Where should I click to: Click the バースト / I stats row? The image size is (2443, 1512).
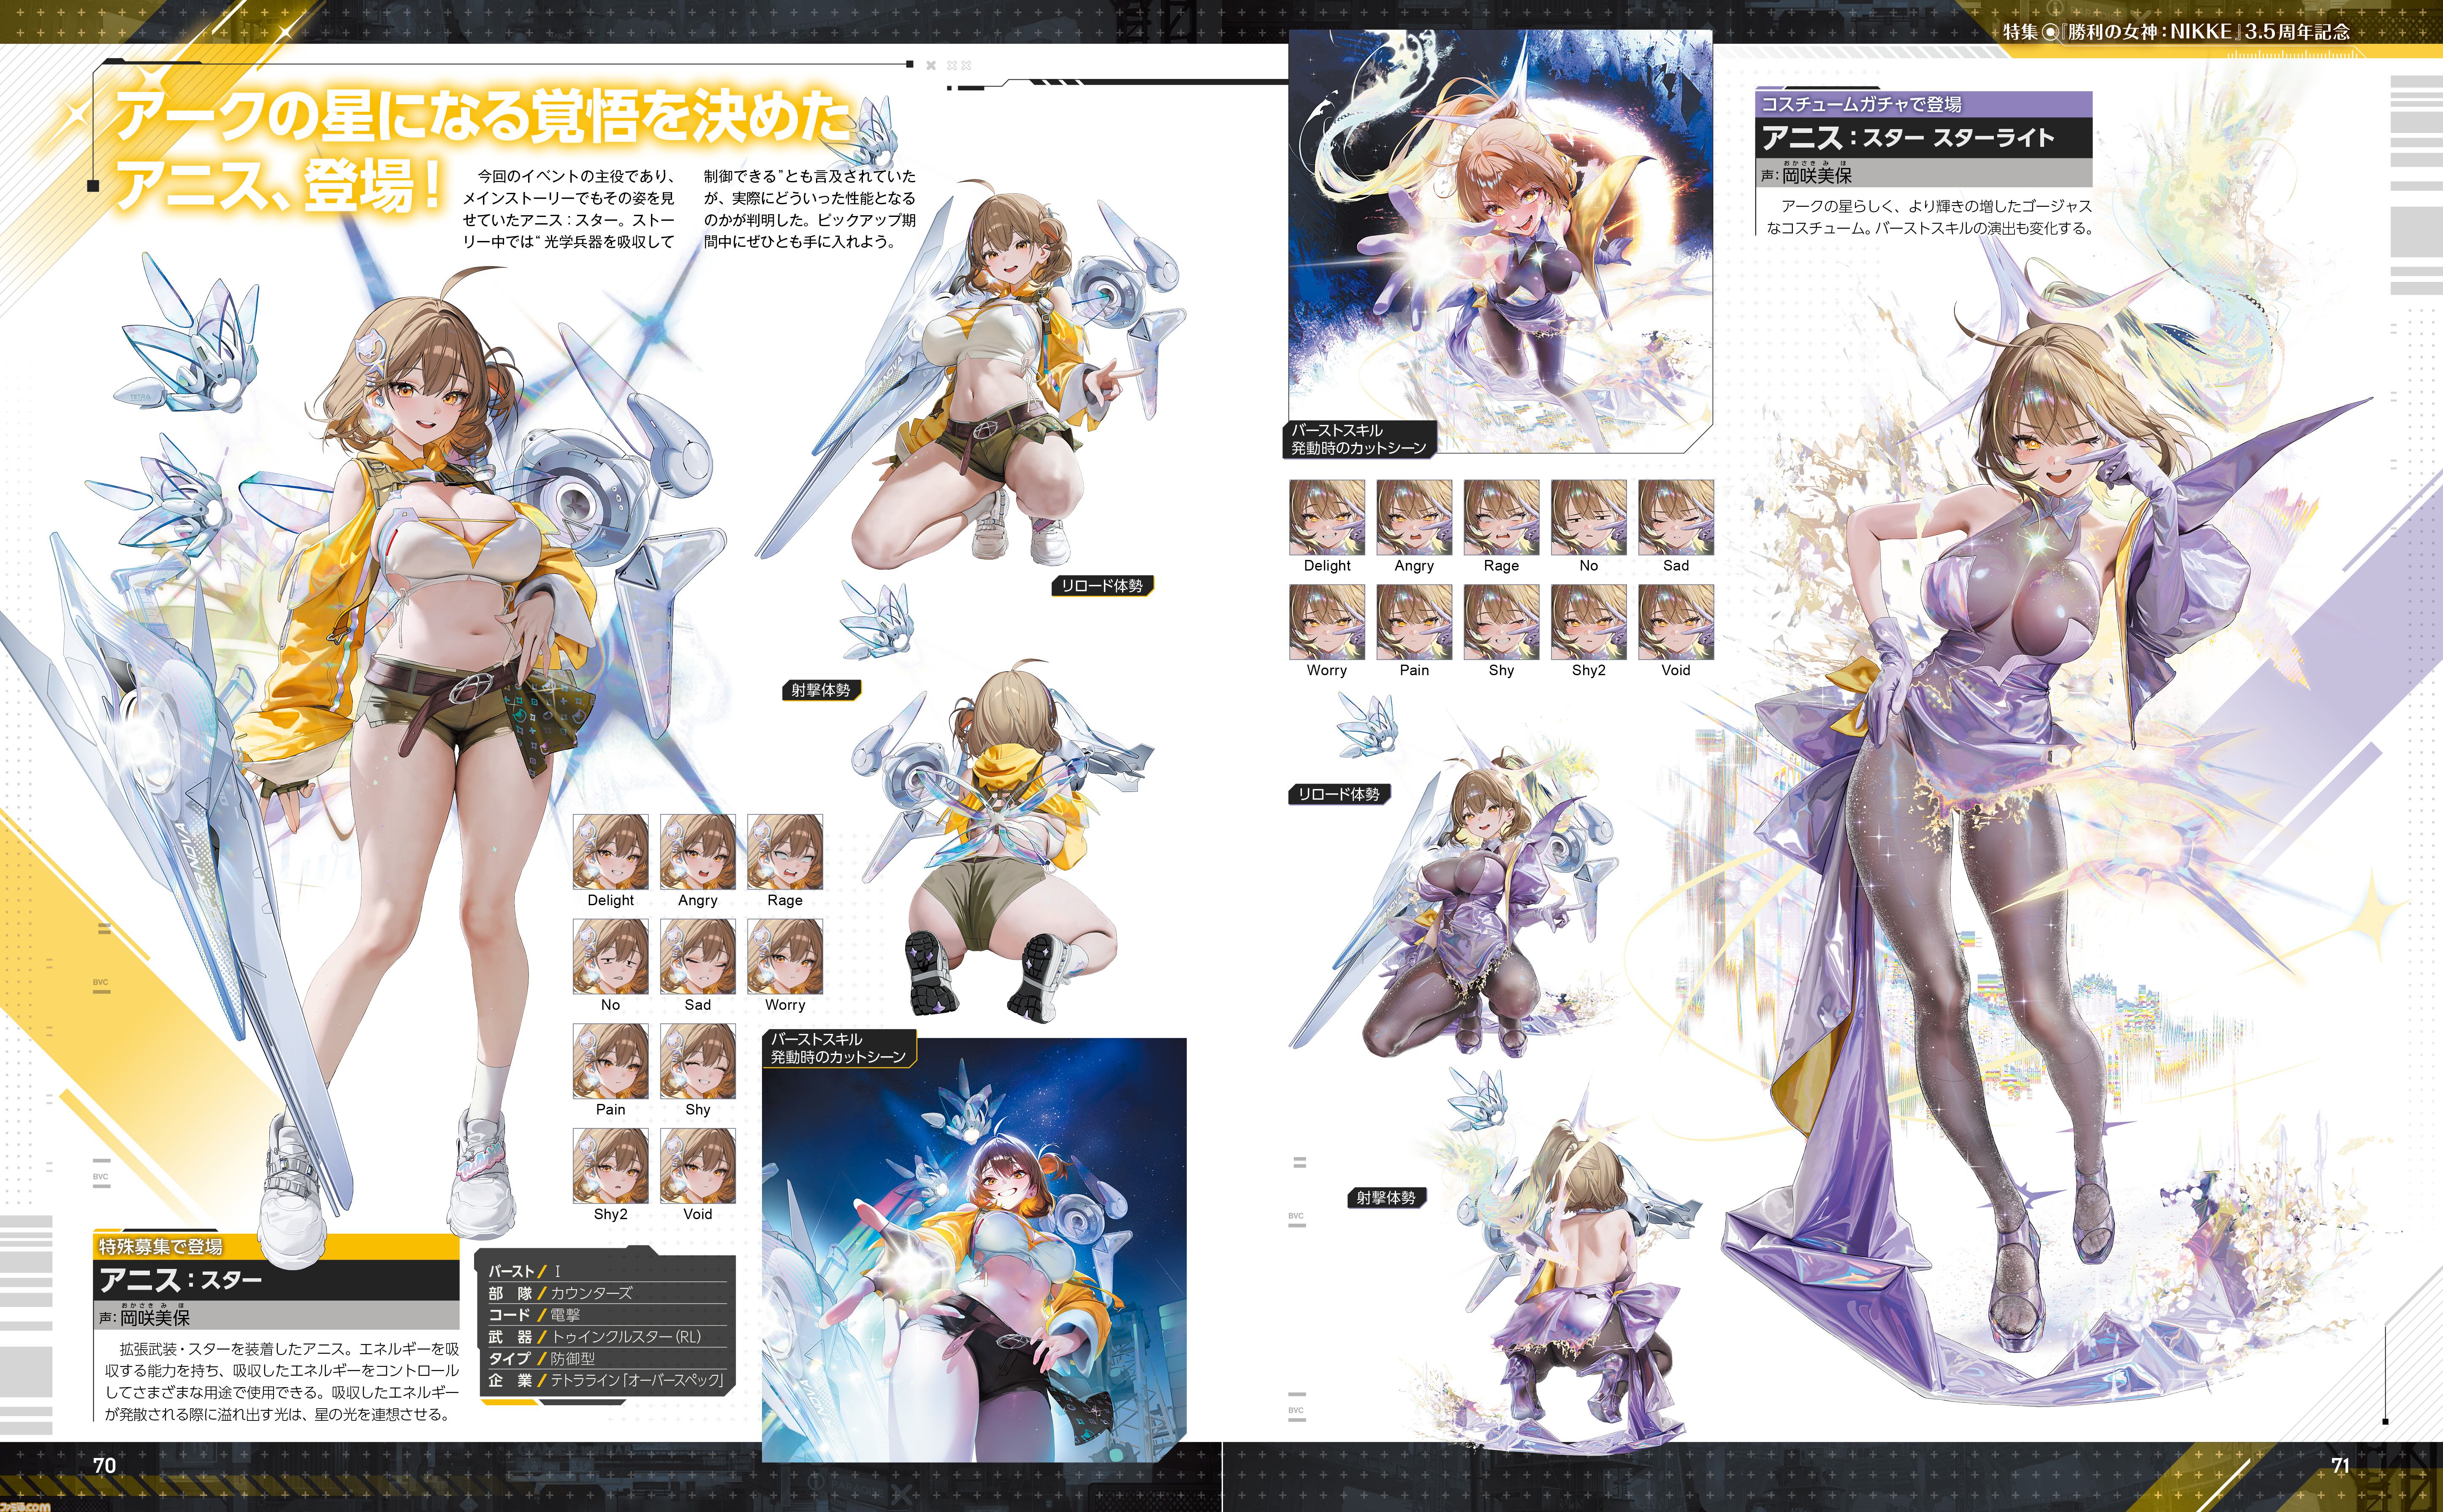click(x=607, y=1271)
